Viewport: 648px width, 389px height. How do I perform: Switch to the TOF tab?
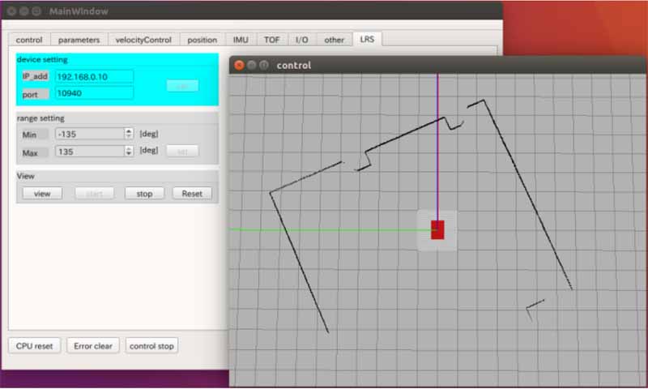pyautogui.click(x=271, y=40)
